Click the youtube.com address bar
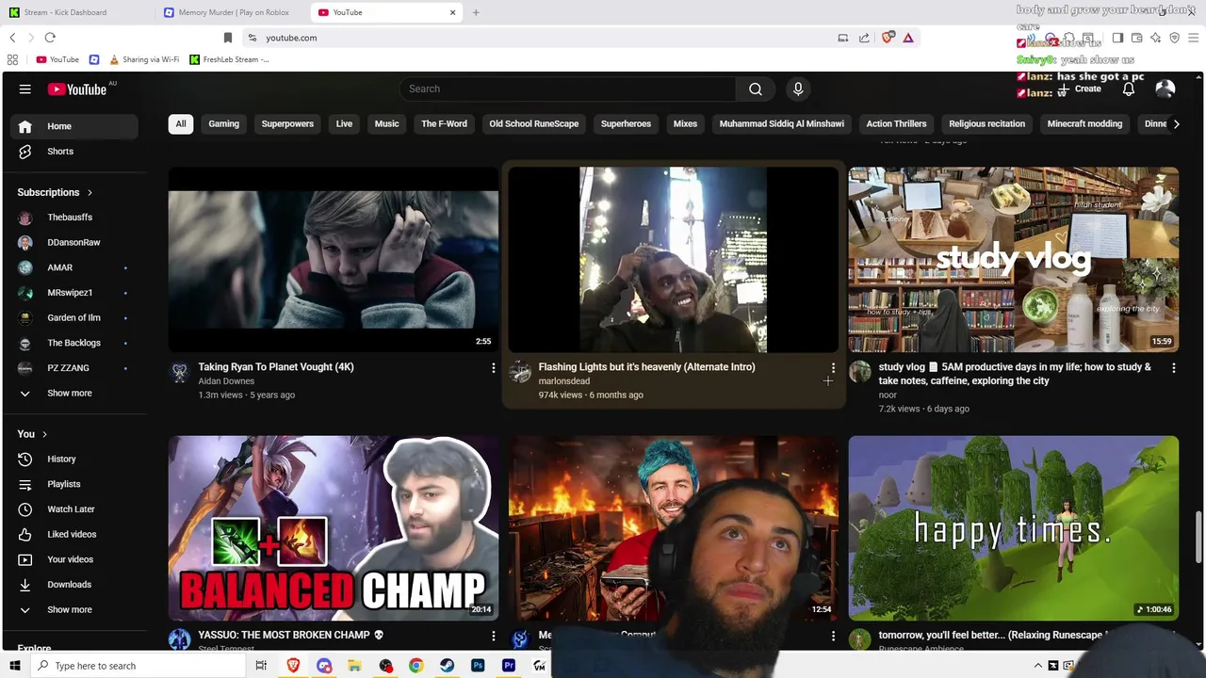Image resolution: width=1206 pixels, height=678 pixels. (x=537, y=38)
